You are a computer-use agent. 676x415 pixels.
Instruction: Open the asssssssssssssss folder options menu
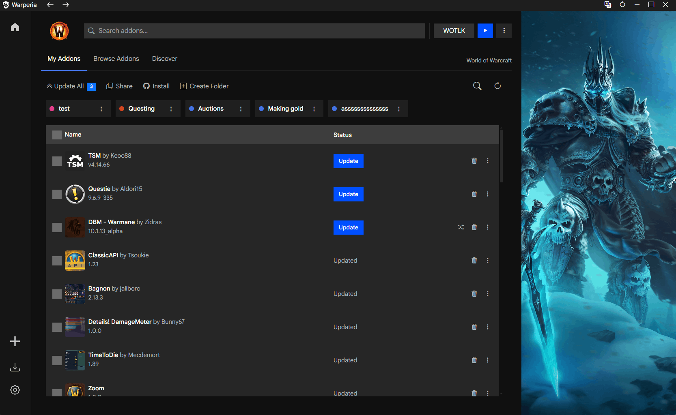(x=399, y=109)
